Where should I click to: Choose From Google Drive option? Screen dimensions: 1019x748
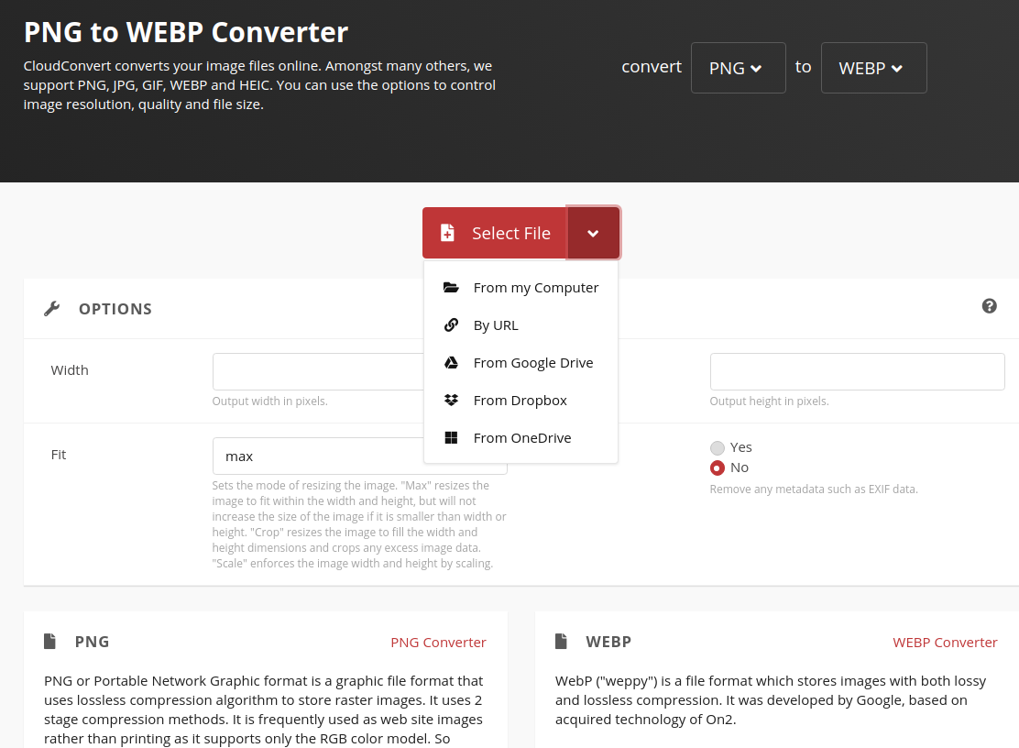[x=520, y=363]
